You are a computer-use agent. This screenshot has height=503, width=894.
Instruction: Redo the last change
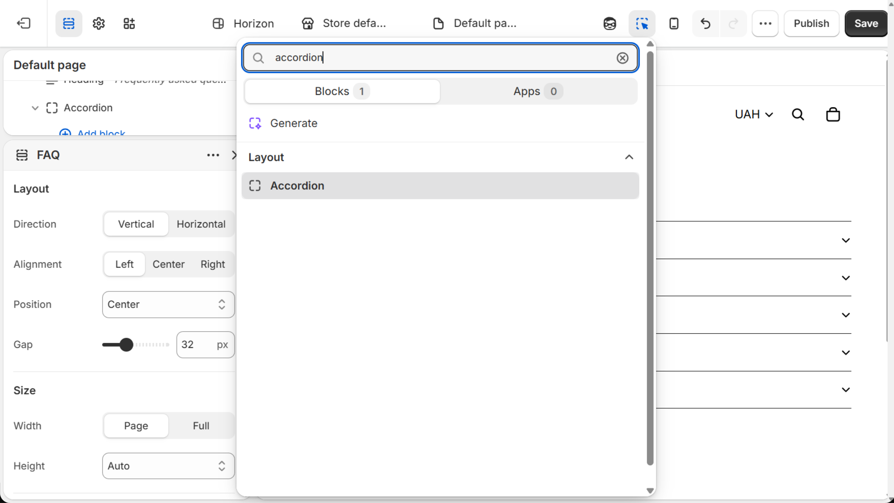[733, 23]
